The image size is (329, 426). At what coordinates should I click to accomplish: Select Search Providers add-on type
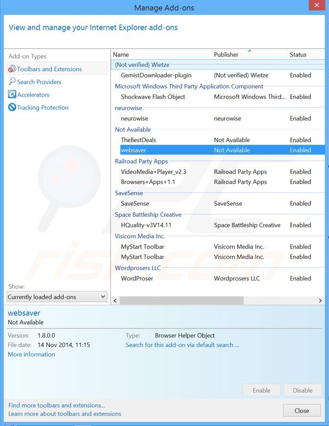(x=39, y=82)
